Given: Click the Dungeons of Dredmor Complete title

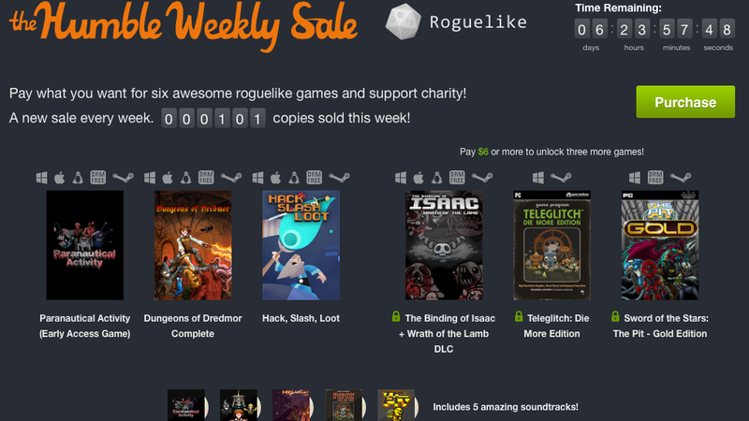Looking at the screenshot, I should coord(193,326).
